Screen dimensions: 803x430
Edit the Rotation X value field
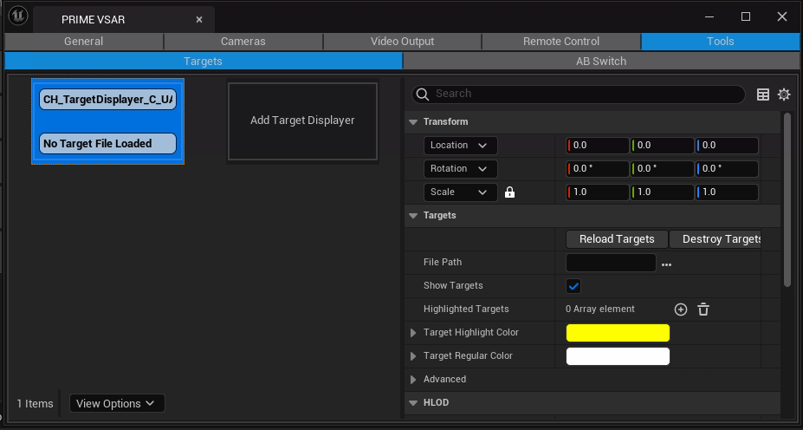[597, 168]
